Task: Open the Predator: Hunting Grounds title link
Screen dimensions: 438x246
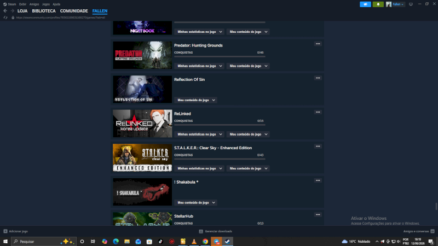Action: 198,45
